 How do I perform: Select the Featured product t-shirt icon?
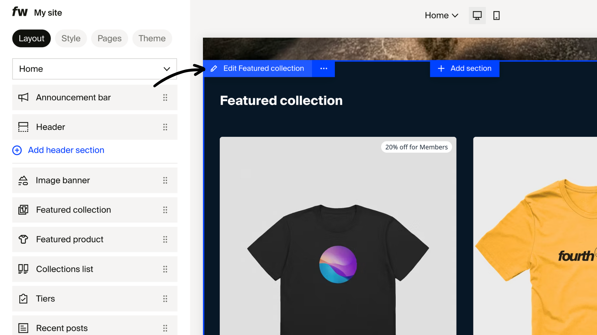[x=23, y=239]
